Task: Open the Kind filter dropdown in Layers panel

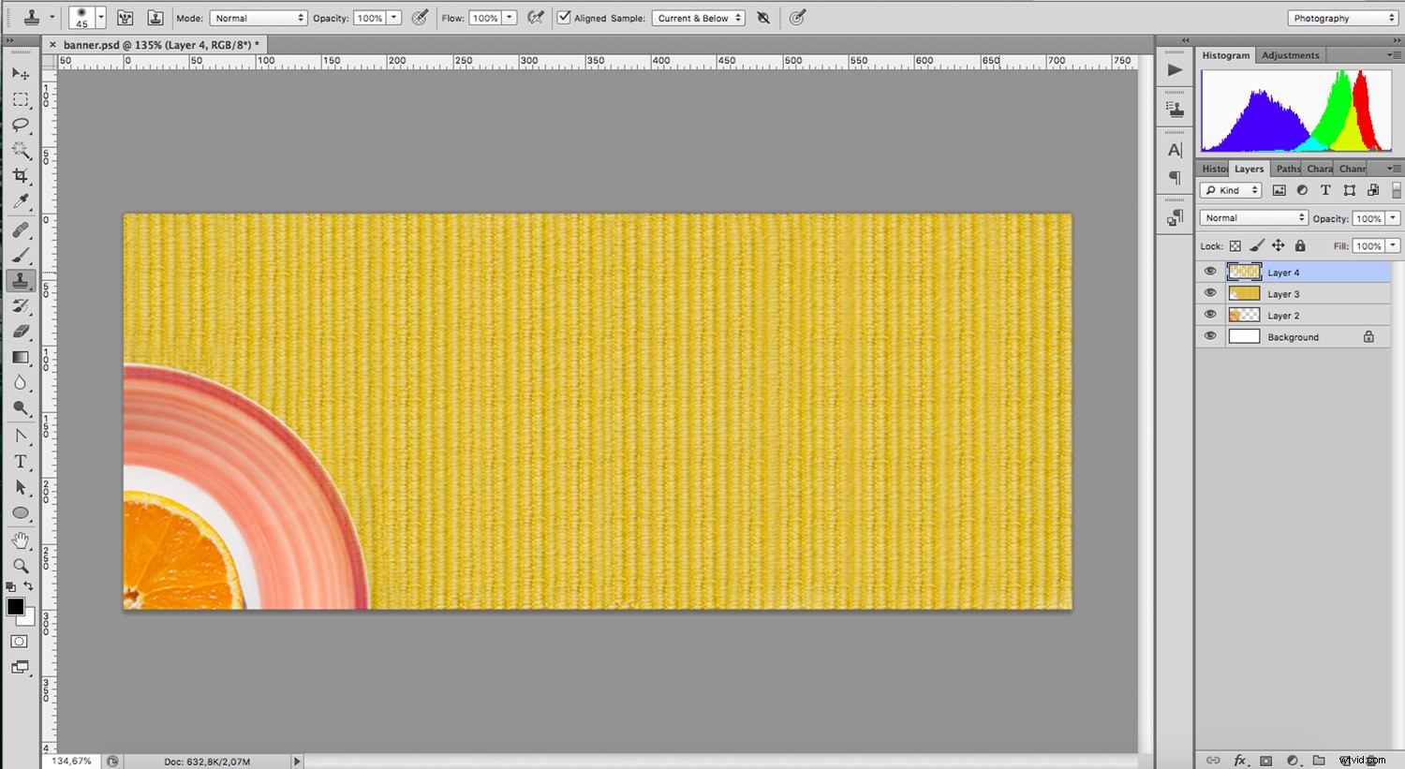Action: pyautogui.click(x=1230, y=189)
